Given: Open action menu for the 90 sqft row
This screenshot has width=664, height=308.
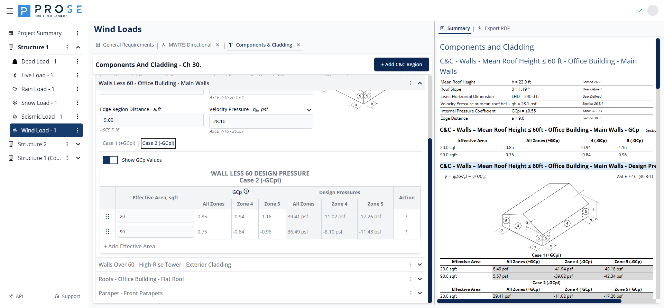Looking at the screenshot, I should coord(406,232).
